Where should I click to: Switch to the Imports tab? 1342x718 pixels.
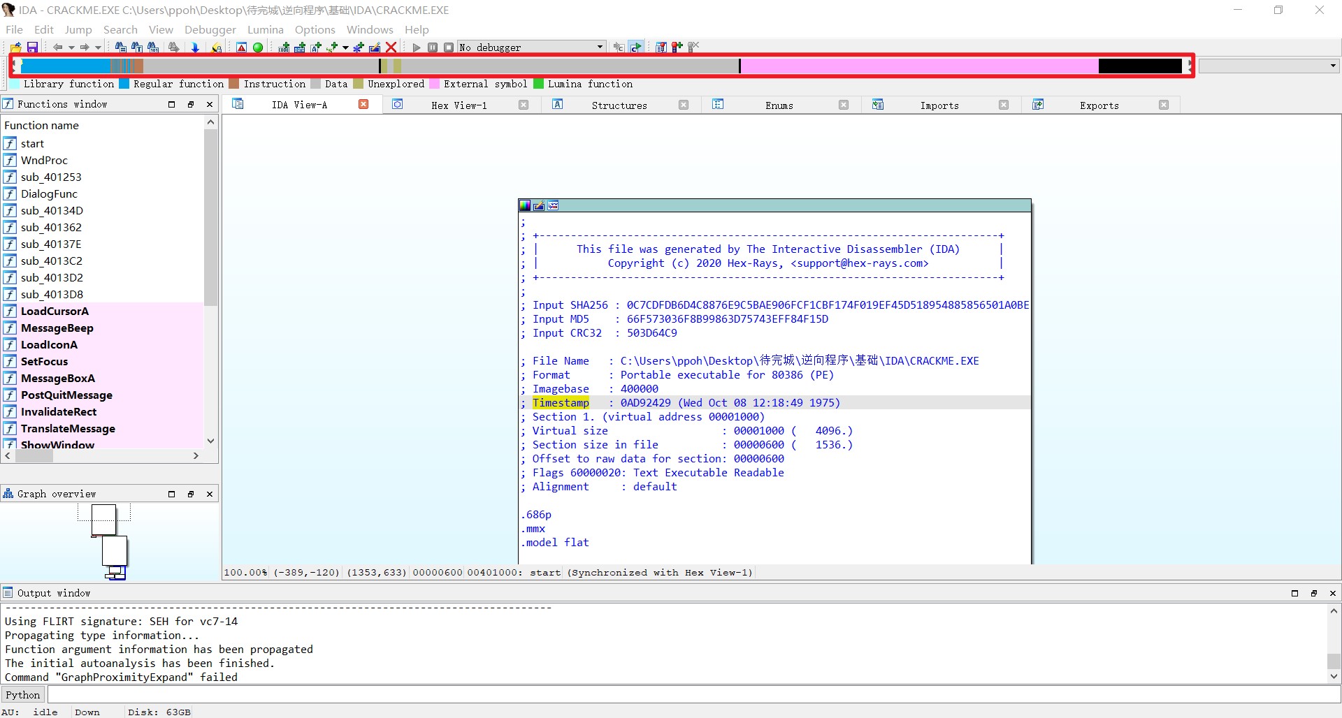click(x=939, y=105)
